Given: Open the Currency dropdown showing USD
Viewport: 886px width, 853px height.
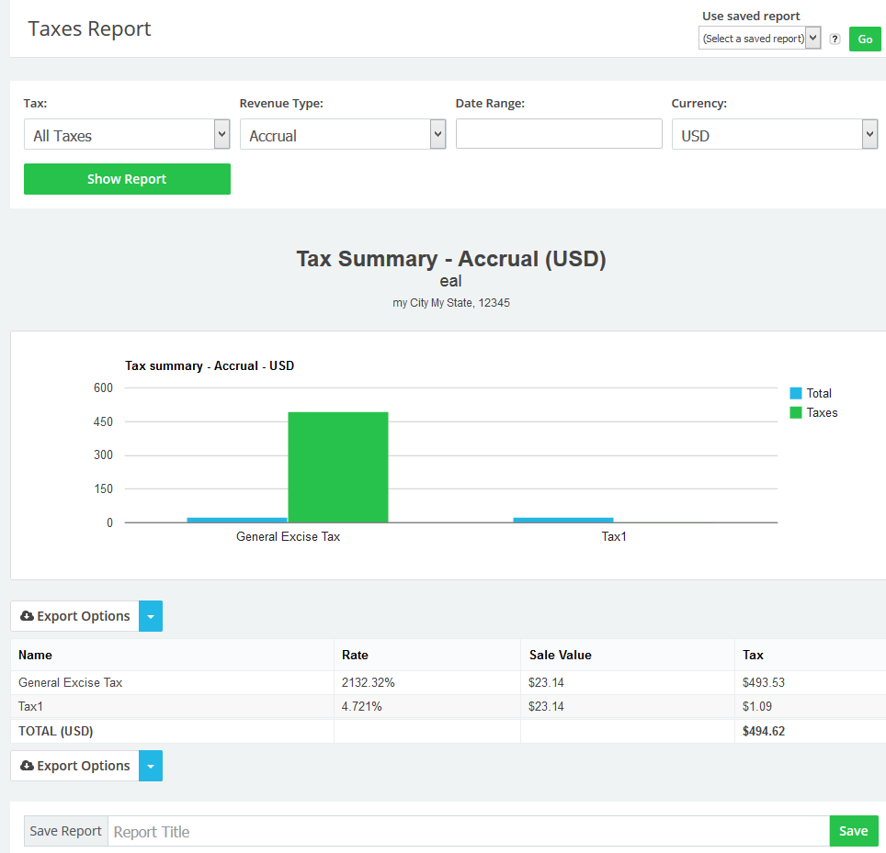Looking at the screenshot, I should (774, 135).
